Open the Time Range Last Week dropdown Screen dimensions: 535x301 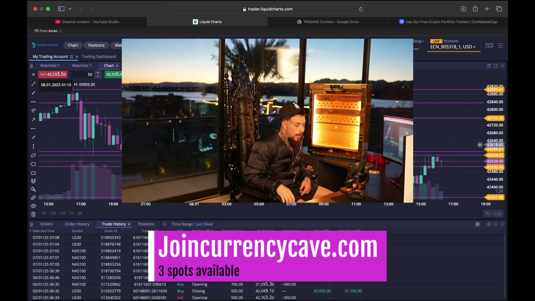(204, 224)
